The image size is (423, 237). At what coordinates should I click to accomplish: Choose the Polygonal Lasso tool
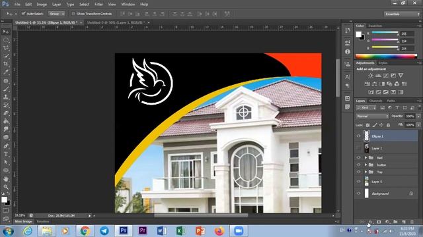[6, 48]
